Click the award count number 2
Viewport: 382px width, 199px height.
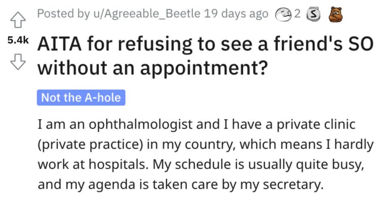(297, 14)
